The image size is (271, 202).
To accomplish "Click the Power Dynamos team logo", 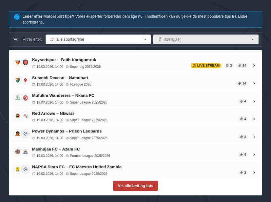I will click(x=18, y=133).
